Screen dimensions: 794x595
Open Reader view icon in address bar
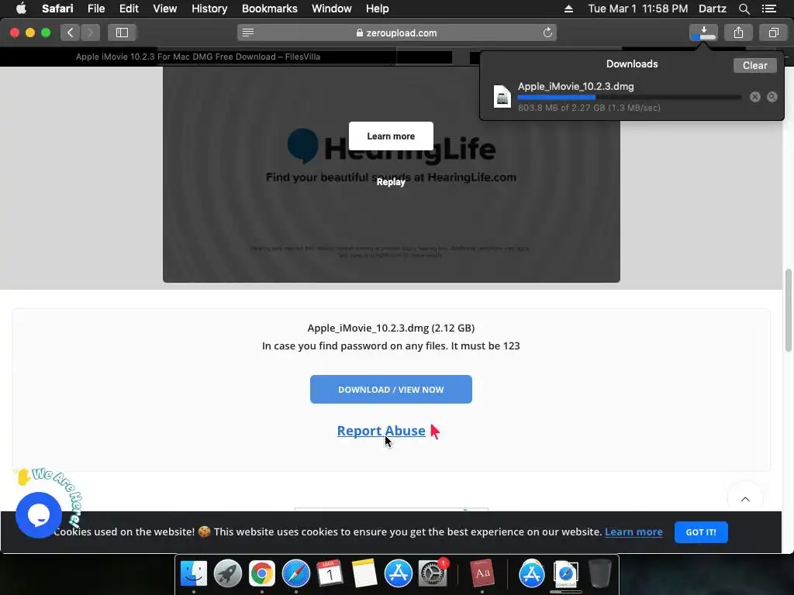(x=247, y=33)
